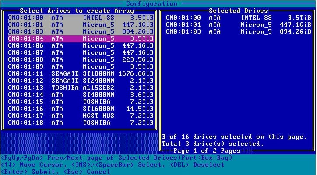Select TOSHIBA drive row CN0:01:18
The height and width of the screenshot is (175, 317).
81,122
